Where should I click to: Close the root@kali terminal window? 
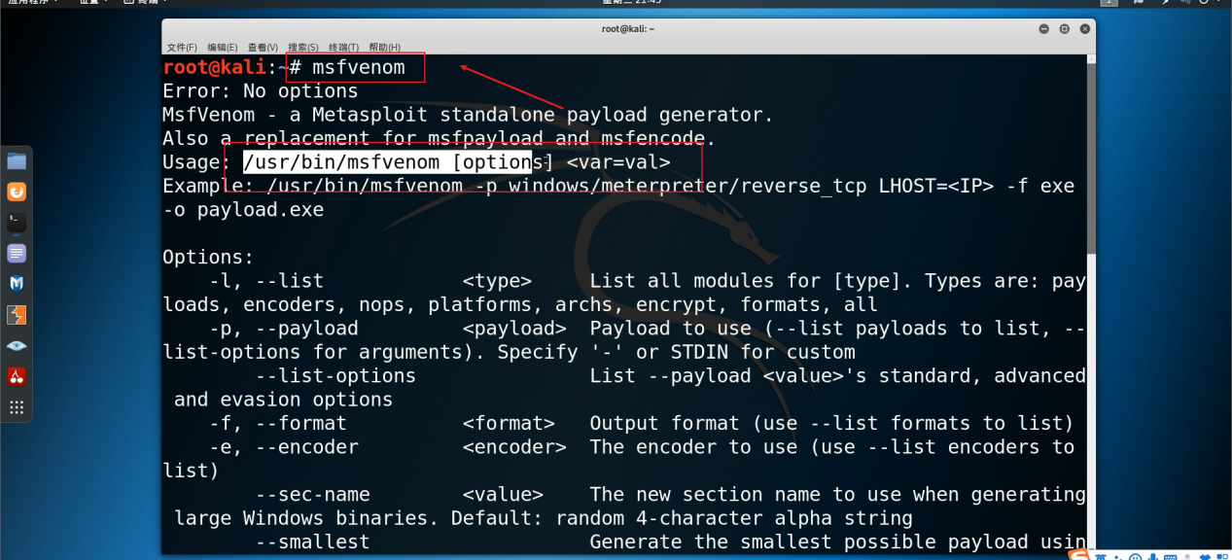pos(1085,29)
